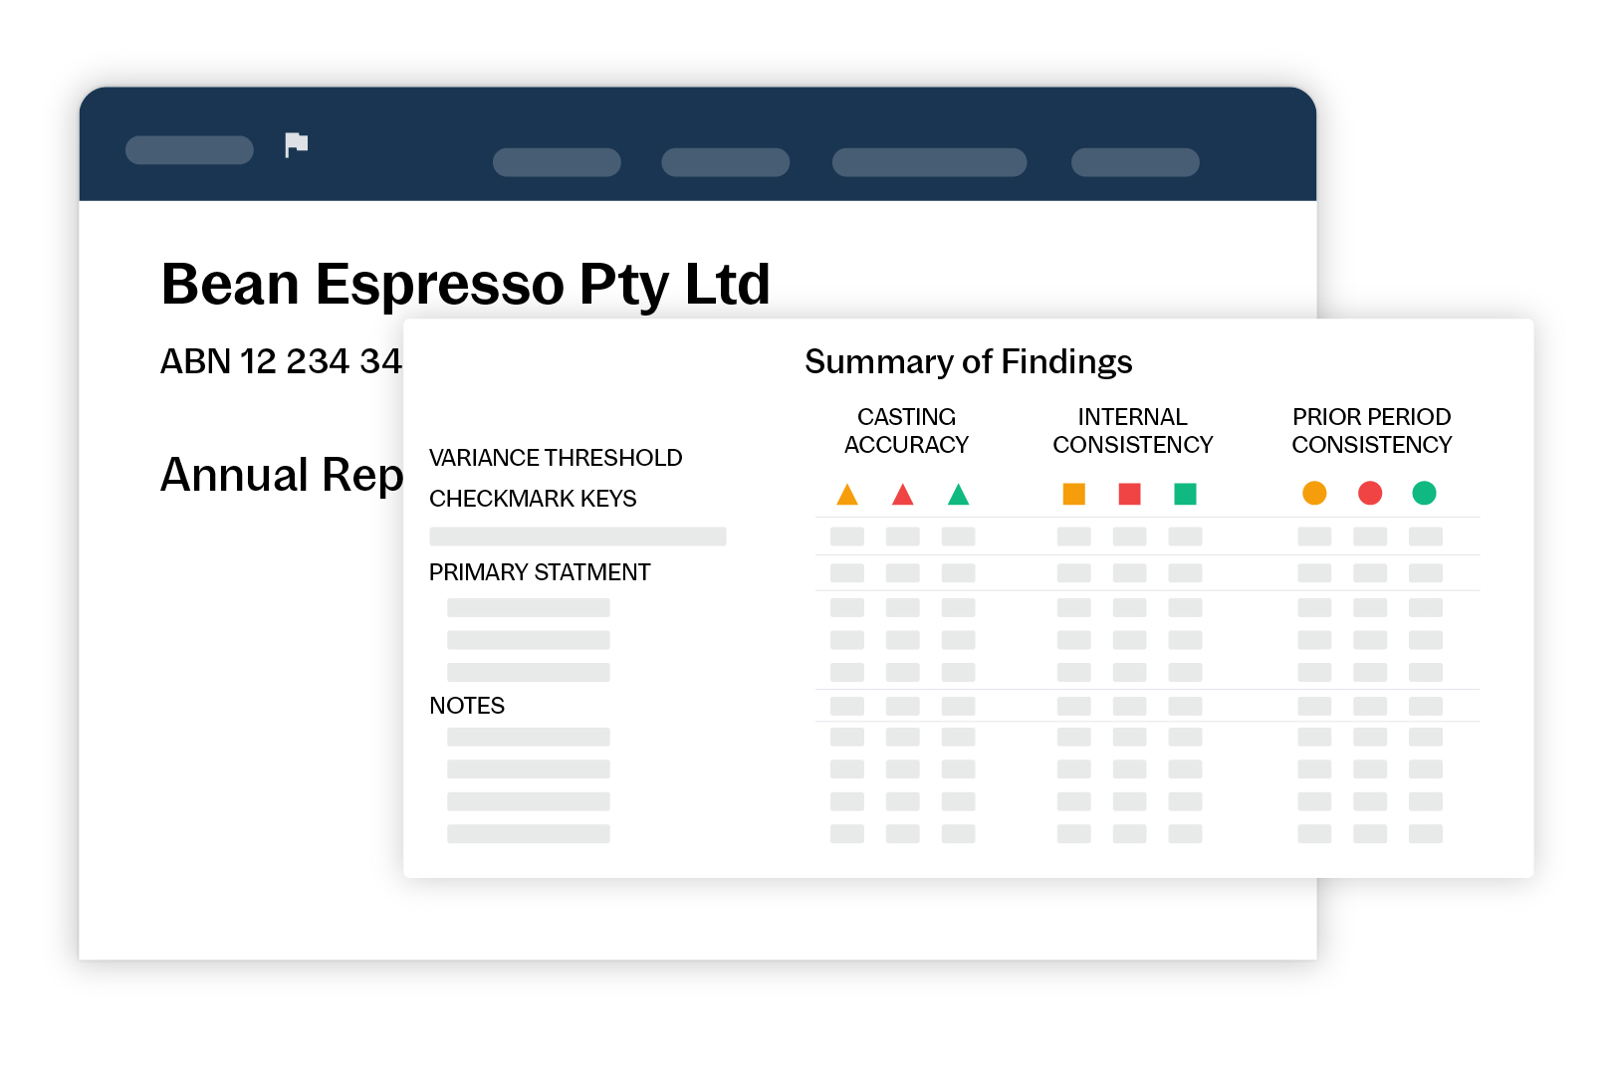Check the first checkmark cell in Casting Accuracy column
This screenshot has height=1075, width=1613.
point(846,536)
